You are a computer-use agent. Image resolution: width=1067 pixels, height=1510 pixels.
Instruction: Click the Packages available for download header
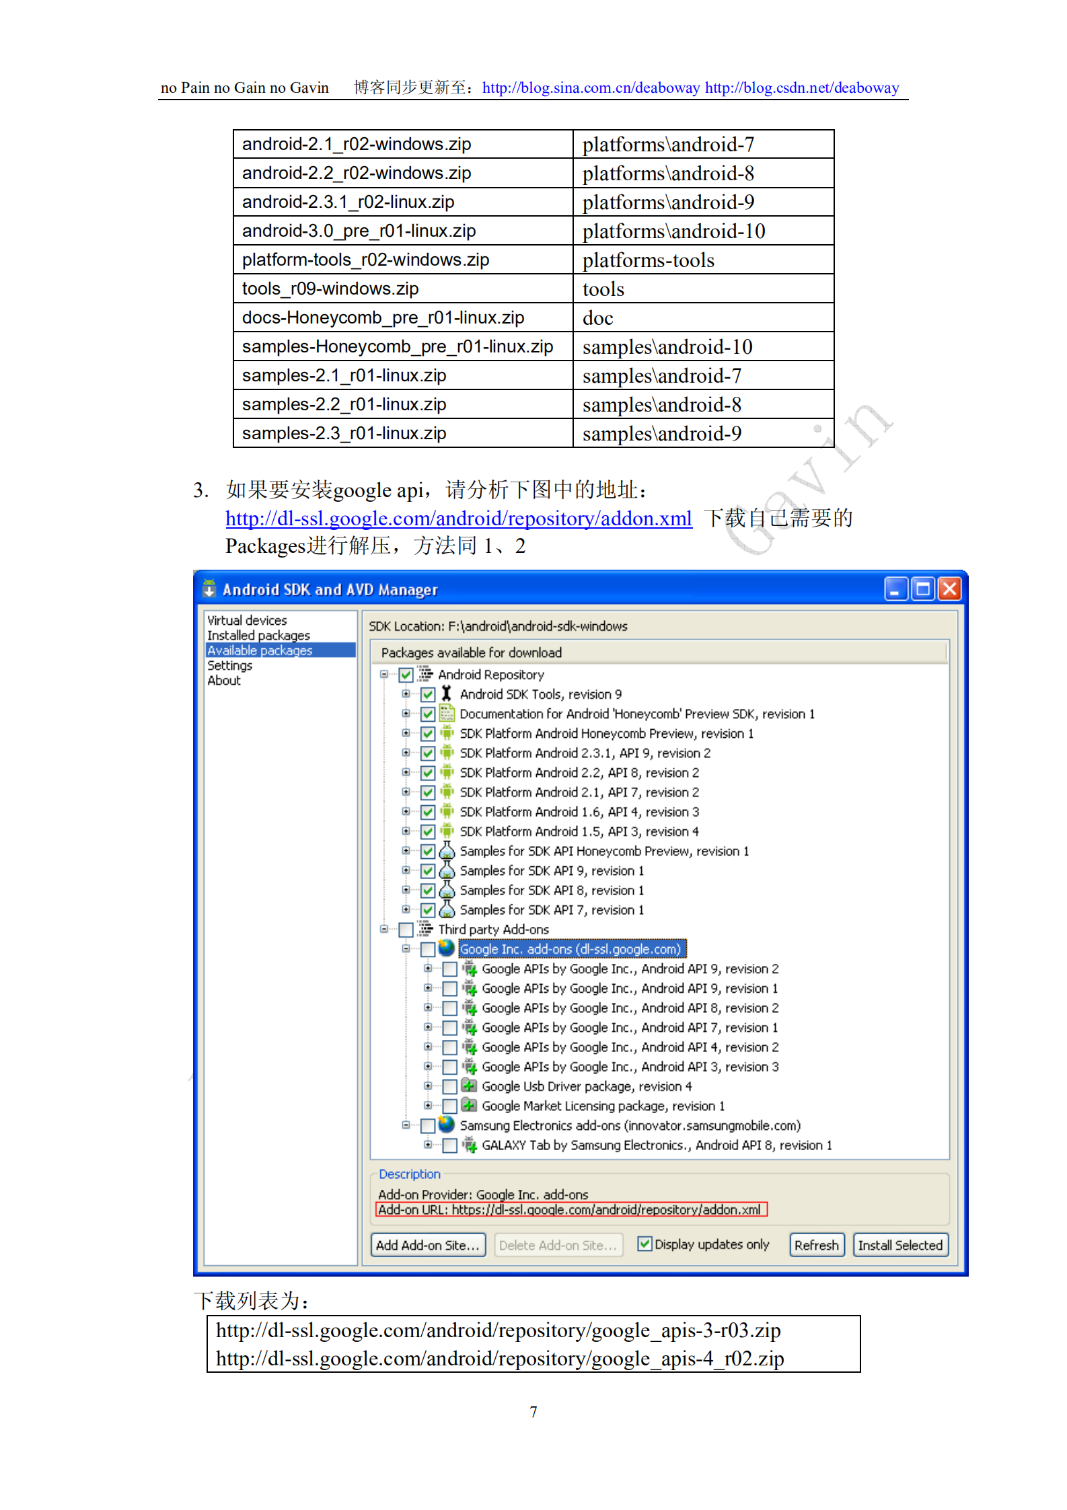659,652
